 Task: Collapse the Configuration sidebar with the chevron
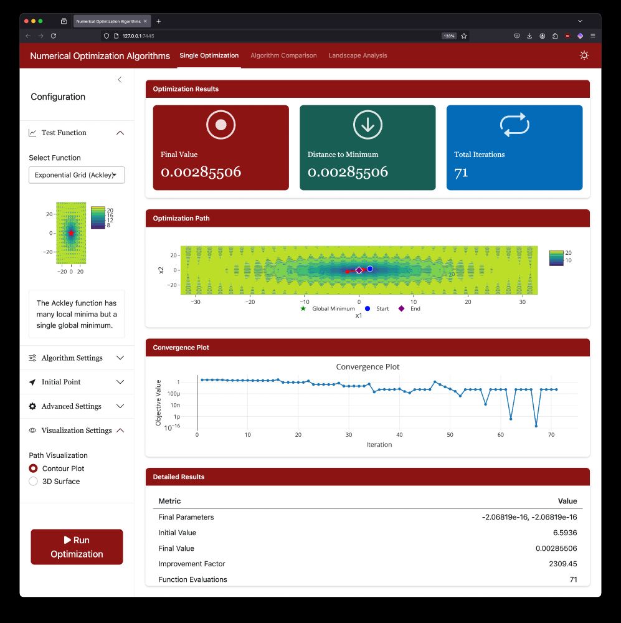[x=120, y=80]
